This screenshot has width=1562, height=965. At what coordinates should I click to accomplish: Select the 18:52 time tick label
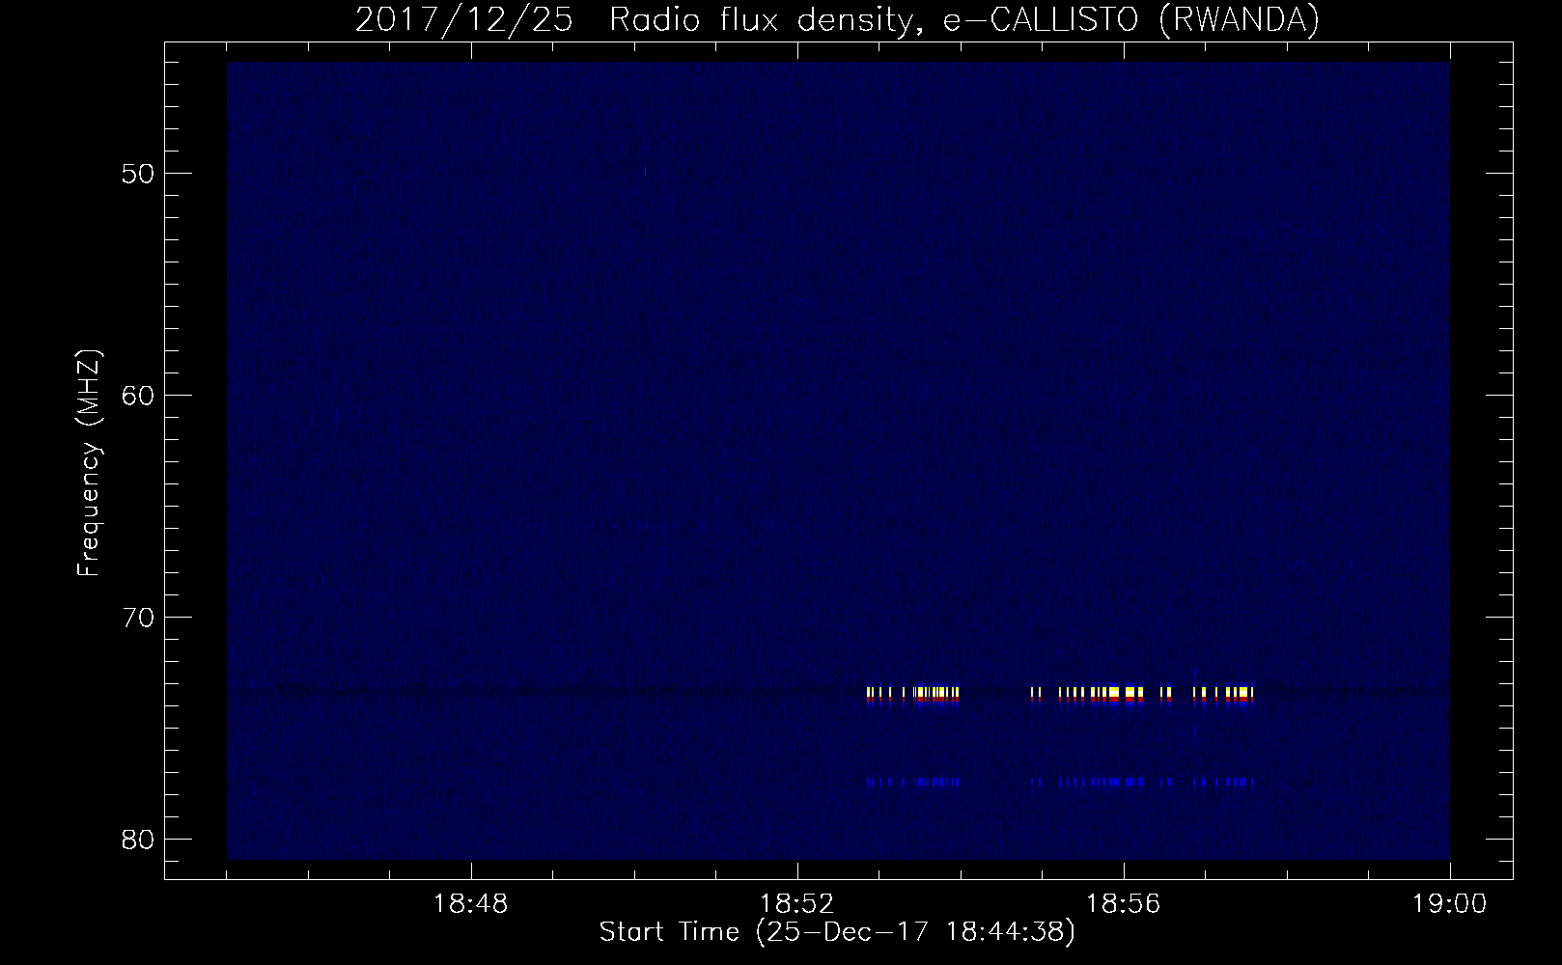797,904
